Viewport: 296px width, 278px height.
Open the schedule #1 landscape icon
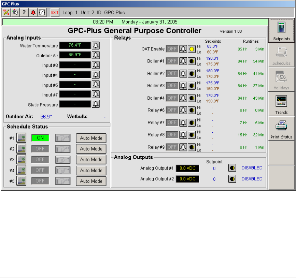pyautogui.click(x=21, y=138)
